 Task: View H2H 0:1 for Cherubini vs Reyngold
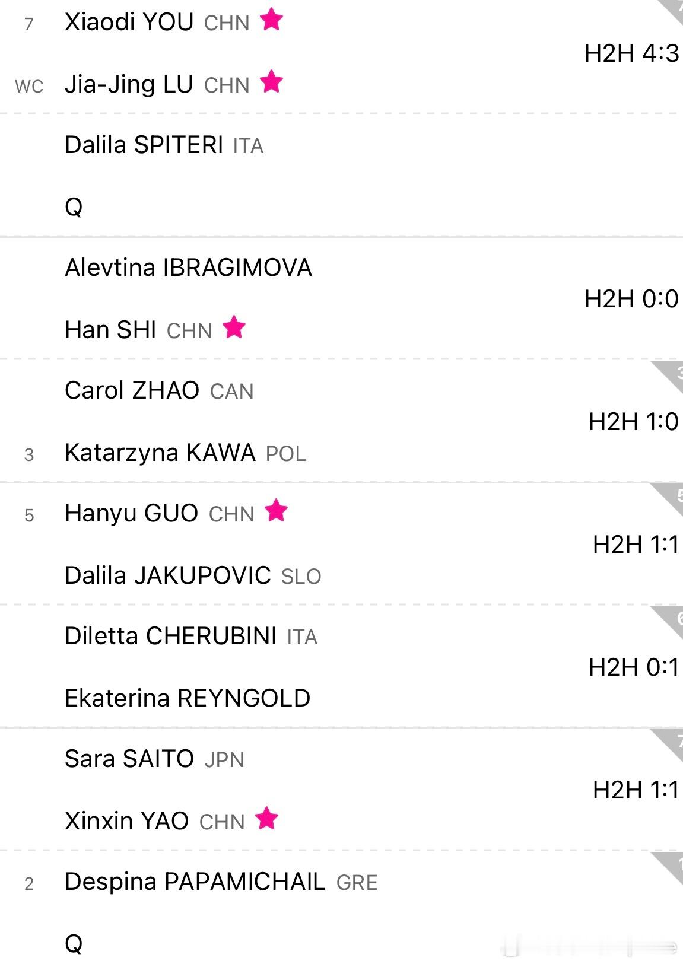tap(633, 667)
